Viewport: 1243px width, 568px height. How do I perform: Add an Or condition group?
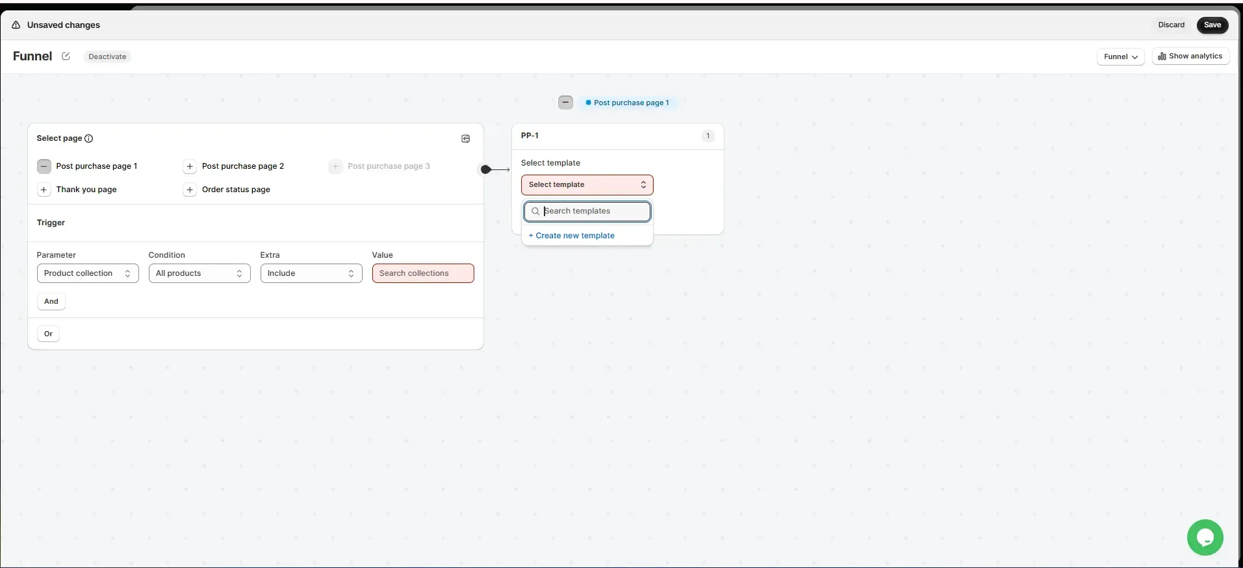48,334
